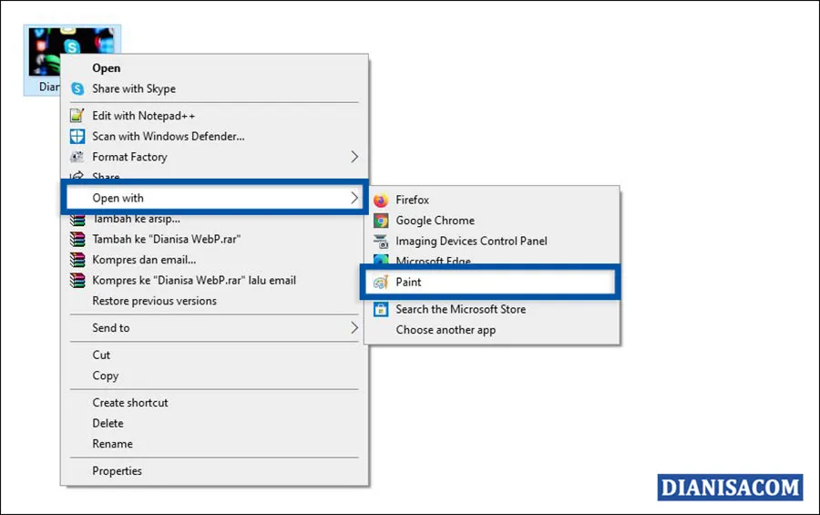Select Create shortcut menu entry
The image size is (820, 515).
129,403
